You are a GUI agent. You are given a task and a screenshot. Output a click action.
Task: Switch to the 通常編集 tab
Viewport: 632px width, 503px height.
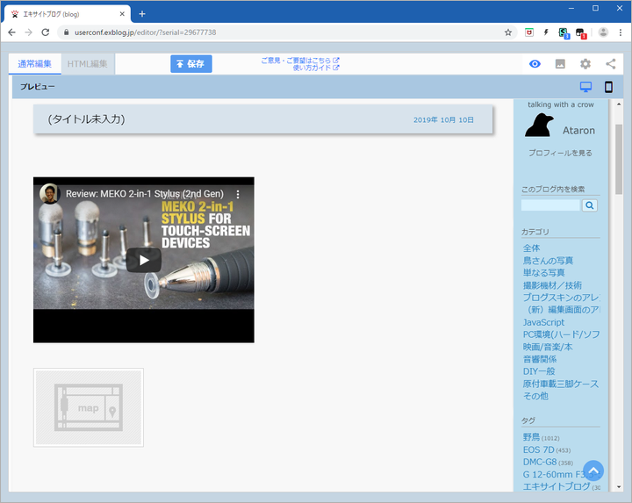(34, 64)
